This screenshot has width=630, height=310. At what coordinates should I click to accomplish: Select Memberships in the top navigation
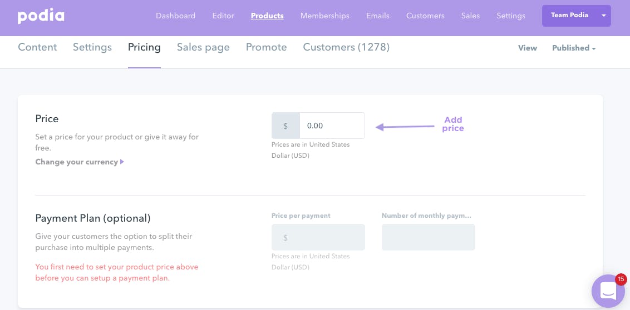324,16
